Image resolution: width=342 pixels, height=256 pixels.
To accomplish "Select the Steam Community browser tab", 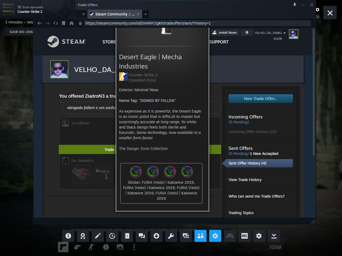I will [115, 14].
